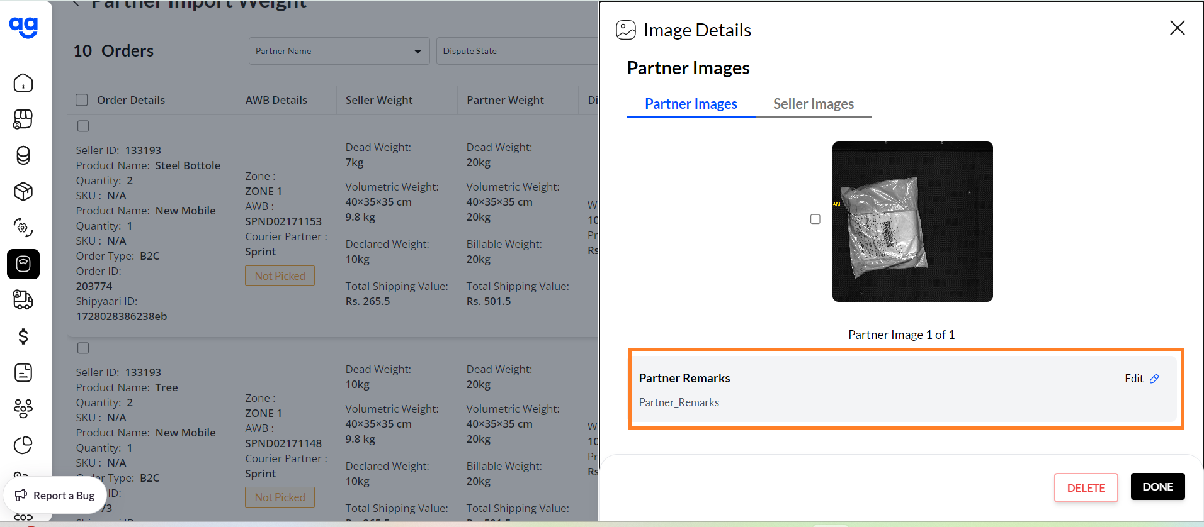This screenshot has width=1204, height=527.
Task: Click the Partner_Remarks text
Action: [679, 402]
